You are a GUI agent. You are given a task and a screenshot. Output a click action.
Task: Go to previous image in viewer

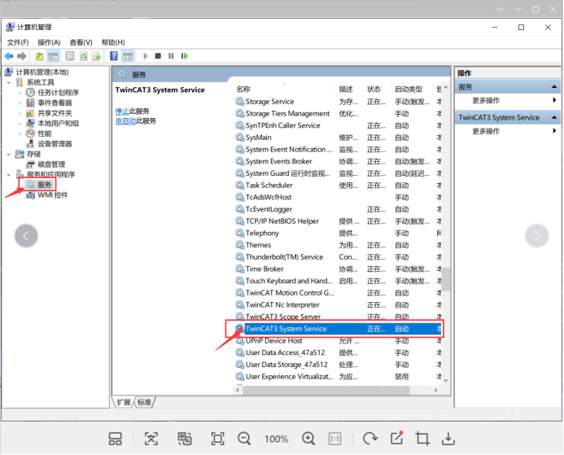tap(26, 236)
